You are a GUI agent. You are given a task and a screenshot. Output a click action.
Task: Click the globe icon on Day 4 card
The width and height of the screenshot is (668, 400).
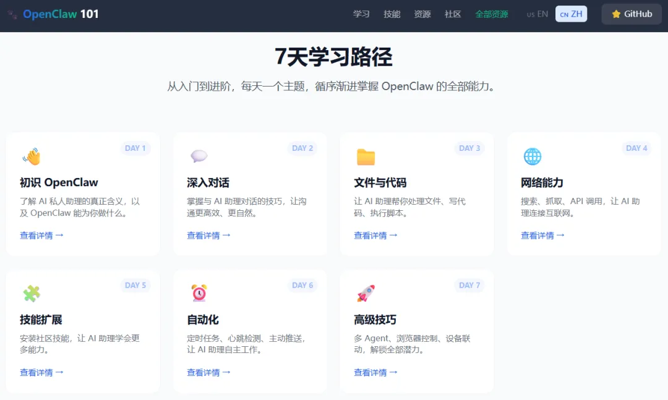[x=533, y=156]
